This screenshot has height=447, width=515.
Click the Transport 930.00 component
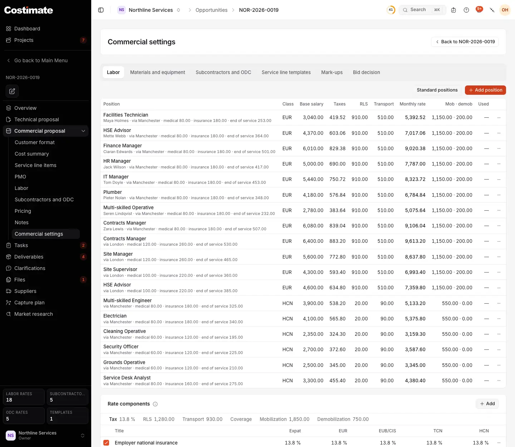click(202, 419)
